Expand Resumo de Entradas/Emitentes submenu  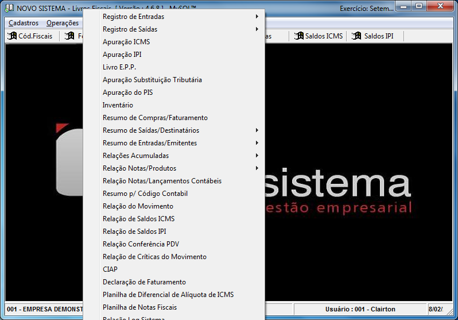174,143
